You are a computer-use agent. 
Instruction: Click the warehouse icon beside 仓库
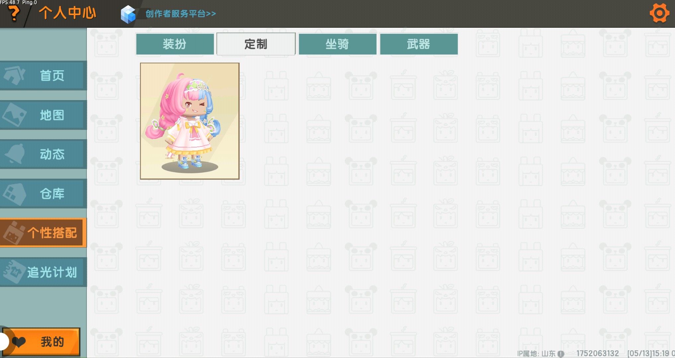[14, 194]
